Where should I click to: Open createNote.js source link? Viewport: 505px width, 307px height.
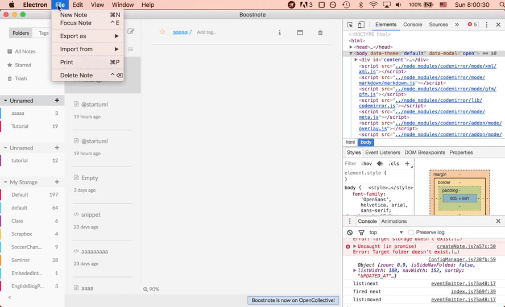pyautogui.click(x=466, y=247)
